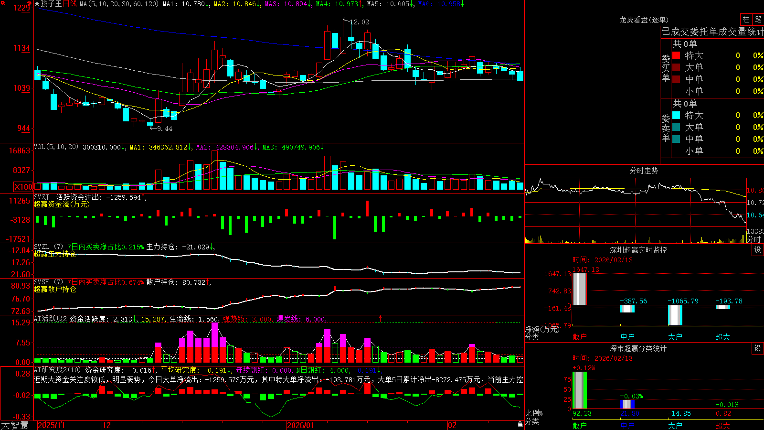Click the 中户 bar showing -387.56

[x=627, y=309]
